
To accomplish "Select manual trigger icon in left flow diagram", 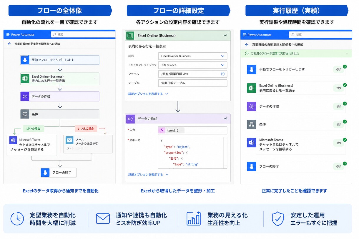I will point(25,60).
